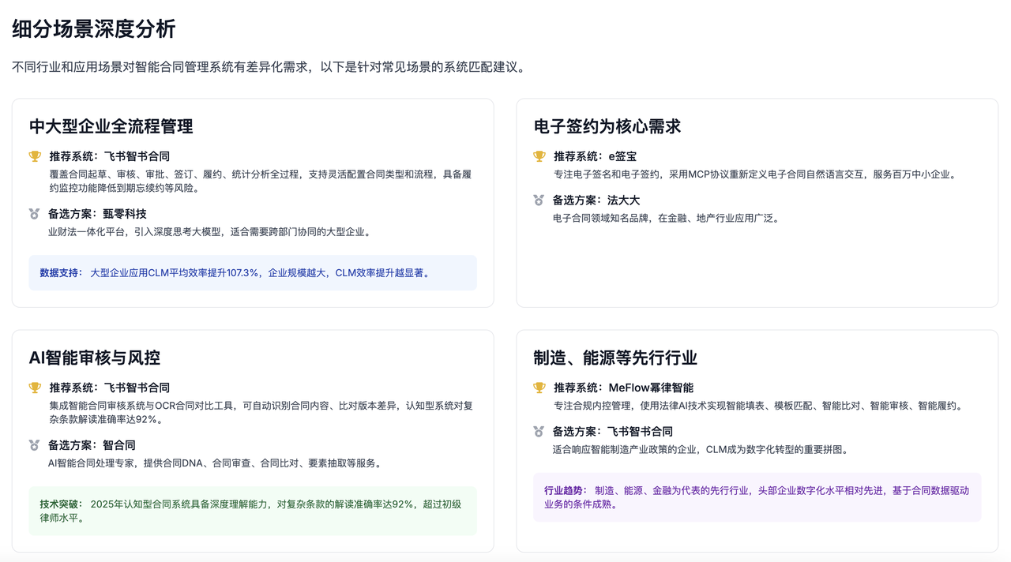
Task: Click 推荐系统：飞书智书合同 in 中大型企业 card
Action: (109, 156)
